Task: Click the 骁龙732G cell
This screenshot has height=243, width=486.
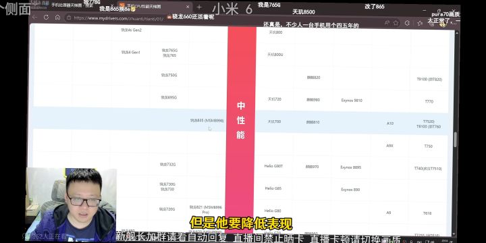Action: (167, 164)
